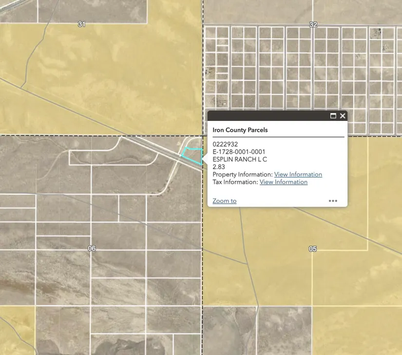
Task: Click section label 06 on the map
Action: (92, 249)
